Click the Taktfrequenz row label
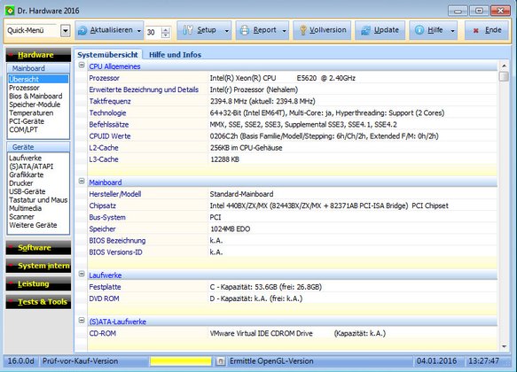Screen dimensions: 517x372 click(110, 101)
